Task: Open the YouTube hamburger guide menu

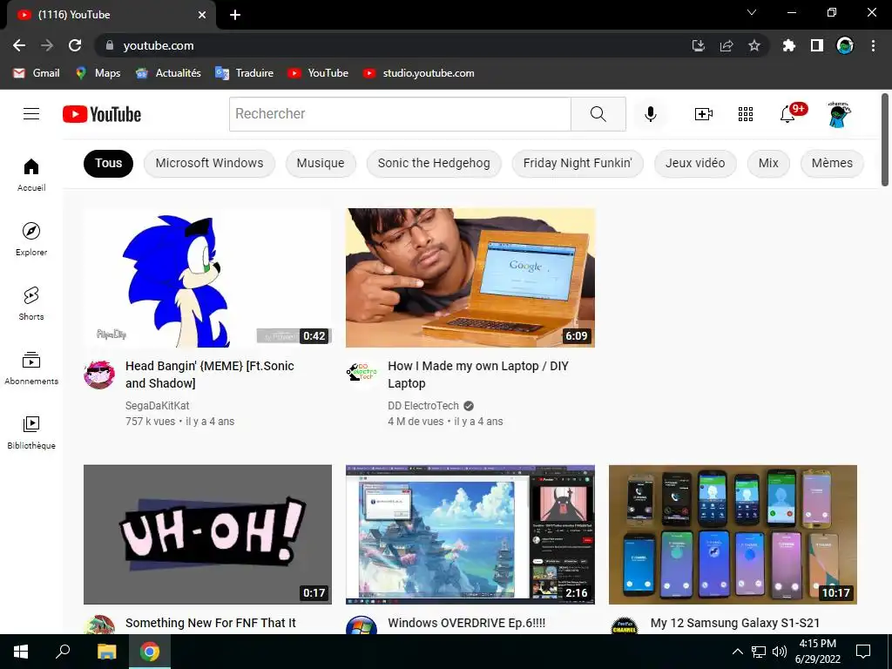Action: click(31, 114)
